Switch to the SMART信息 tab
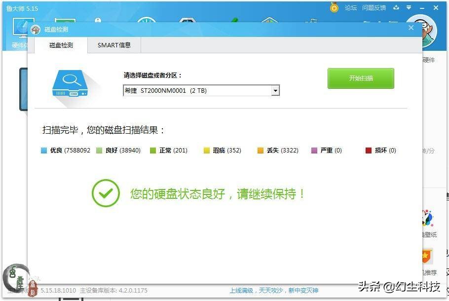 (x=114, y=45)
